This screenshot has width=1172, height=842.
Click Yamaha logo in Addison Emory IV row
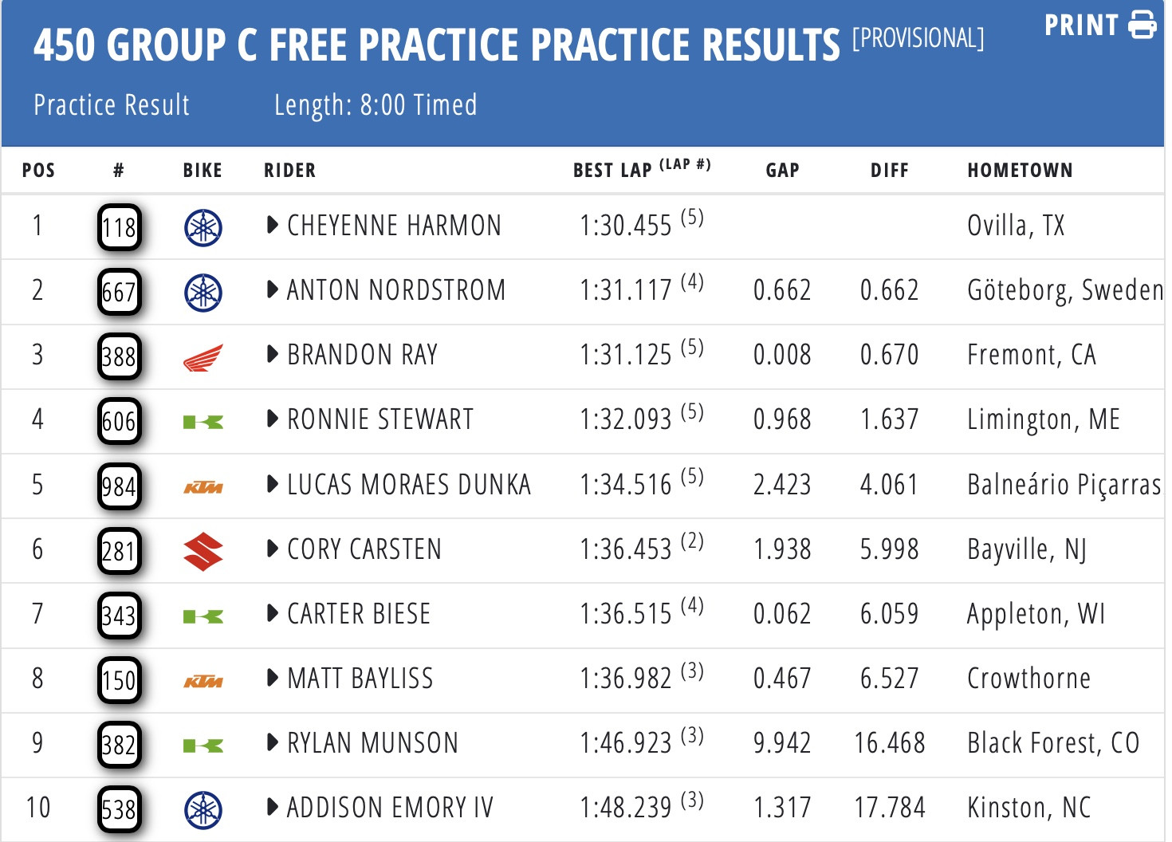(203, 810)
